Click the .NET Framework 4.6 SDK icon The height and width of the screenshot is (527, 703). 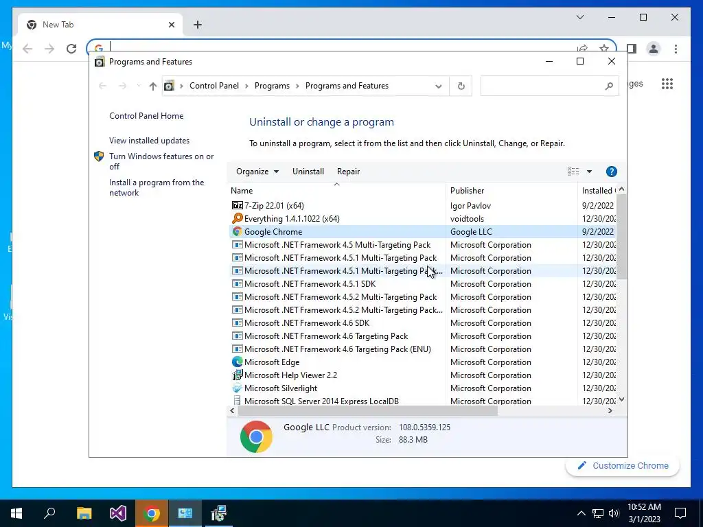click(x=237, y=323)
